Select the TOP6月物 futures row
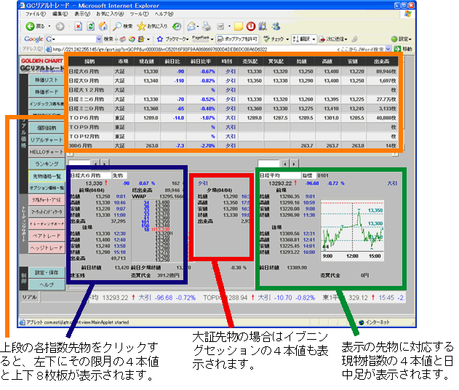Image resolution: width=459 pixels, height=390 pixels. coord(233,118)
